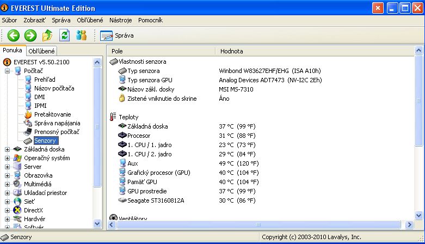Select the EVEREST v5.50.2100 root node
The image size is (425, 244).
(41, 62)
